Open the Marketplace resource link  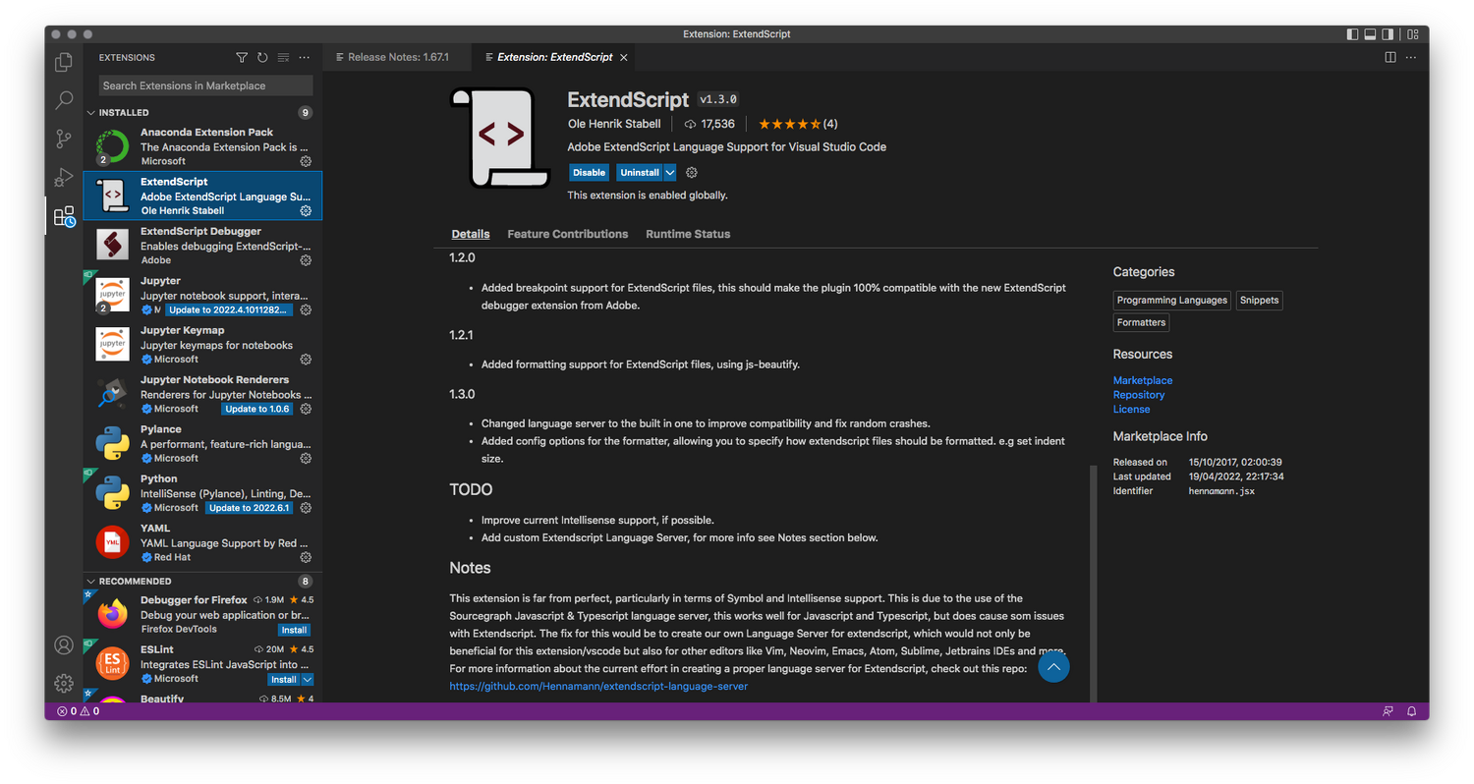pos(1143,380)
